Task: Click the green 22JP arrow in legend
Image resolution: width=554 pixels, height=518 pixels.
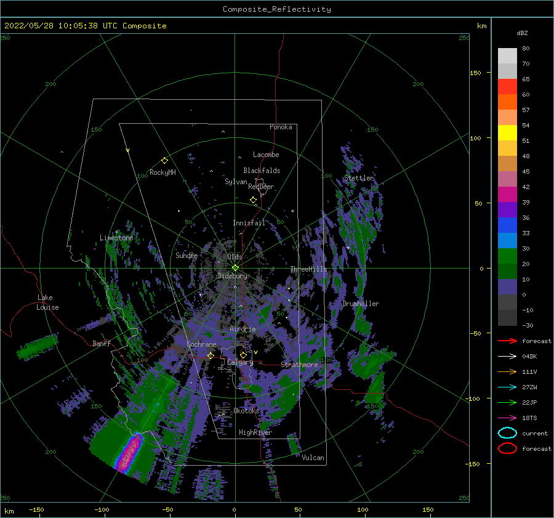Action: click(x=507, y=402)
